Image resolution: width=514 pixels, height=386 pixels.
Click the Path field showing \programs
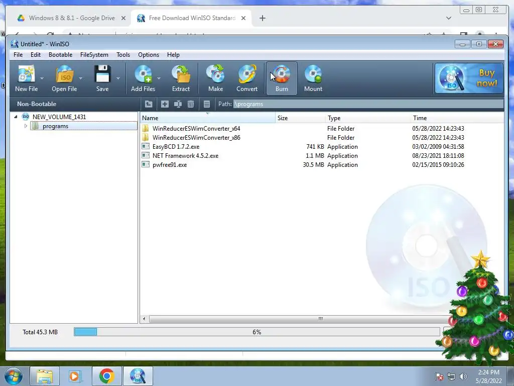pos(368,104)
